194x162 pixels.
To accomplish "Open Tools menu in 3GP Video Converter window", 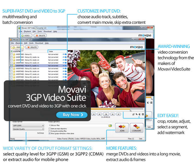I will (x=40, y=32).
